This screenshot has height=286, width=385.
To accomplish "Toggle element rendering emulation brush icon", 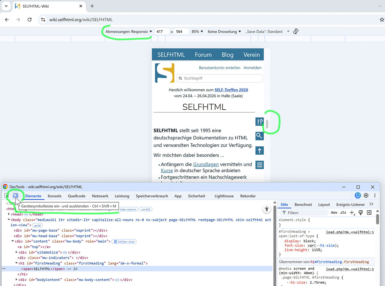I will (360, 212).
